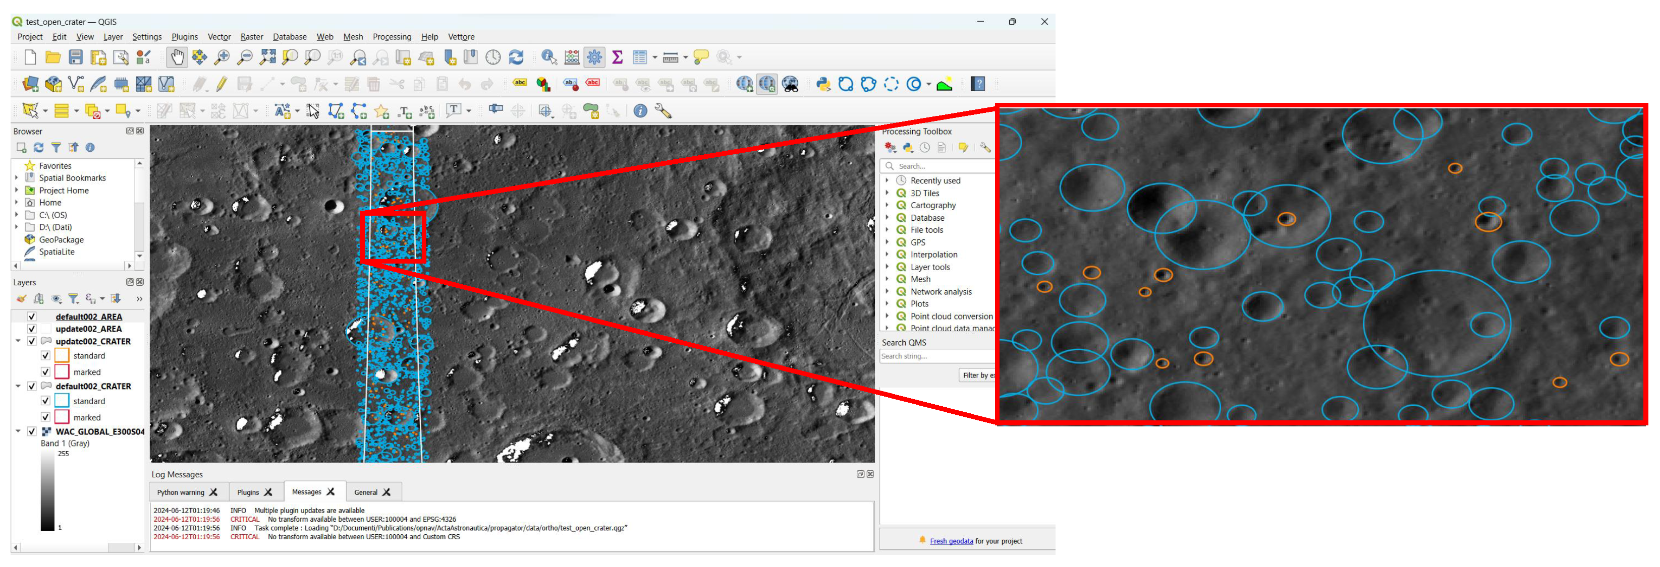The width and height of the screenshot is (1660, 567).
Task: Open the Field Calculator abacus icon
Action: tap(572, 57)
